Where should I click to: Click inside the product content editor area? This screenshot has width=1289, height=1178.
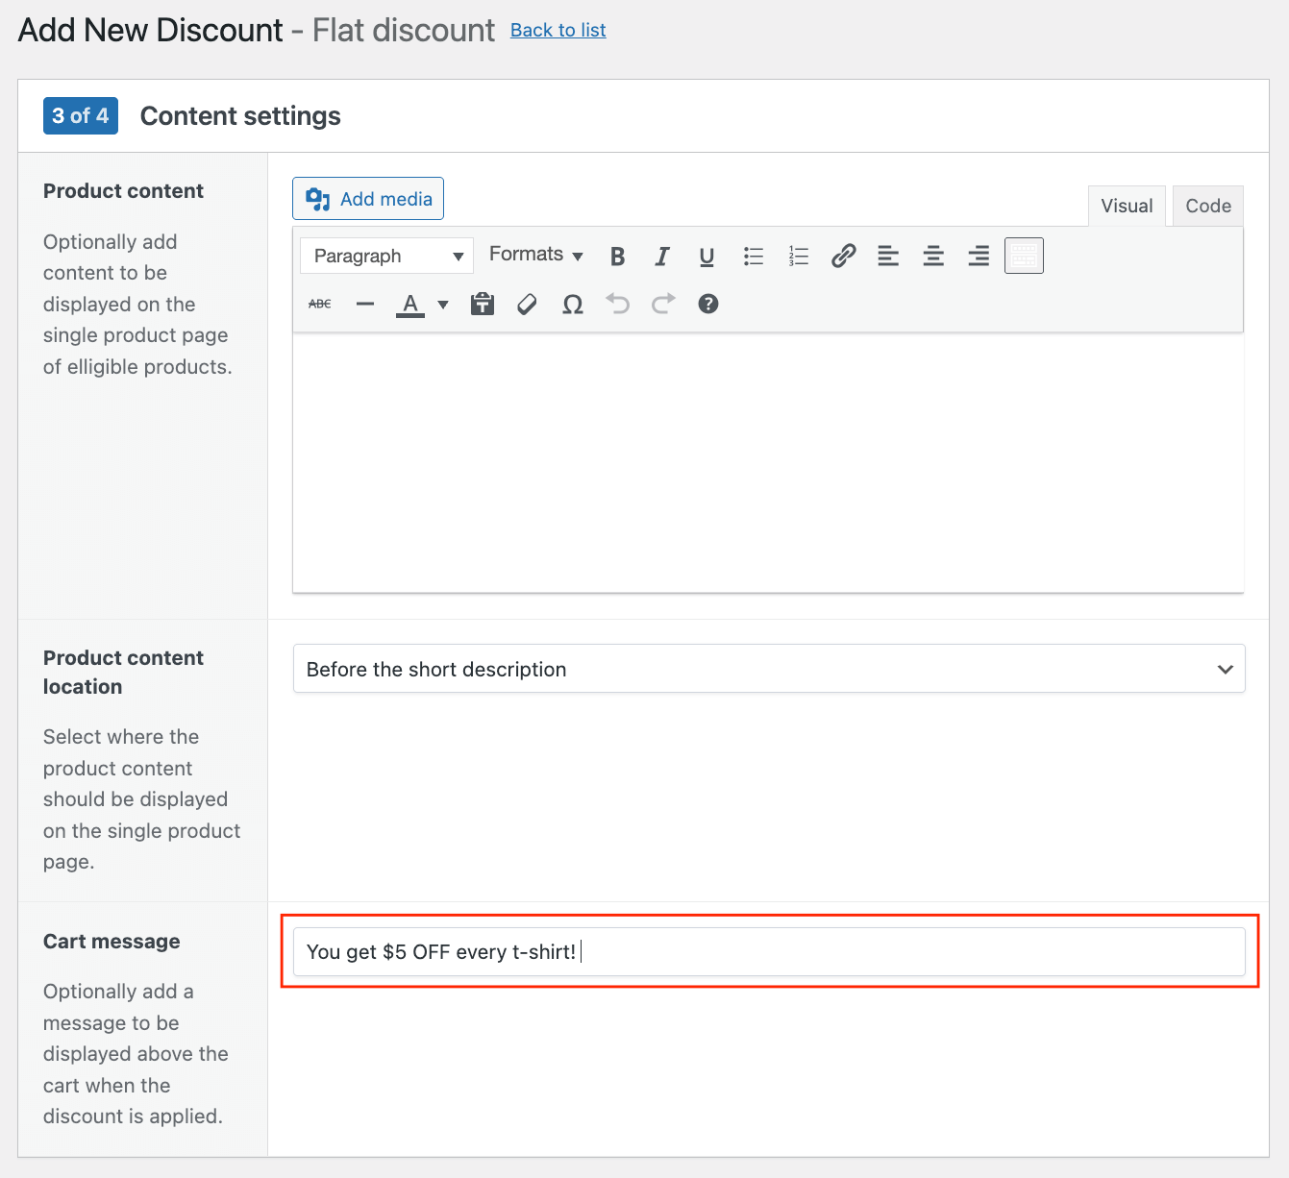coord(768,462)
